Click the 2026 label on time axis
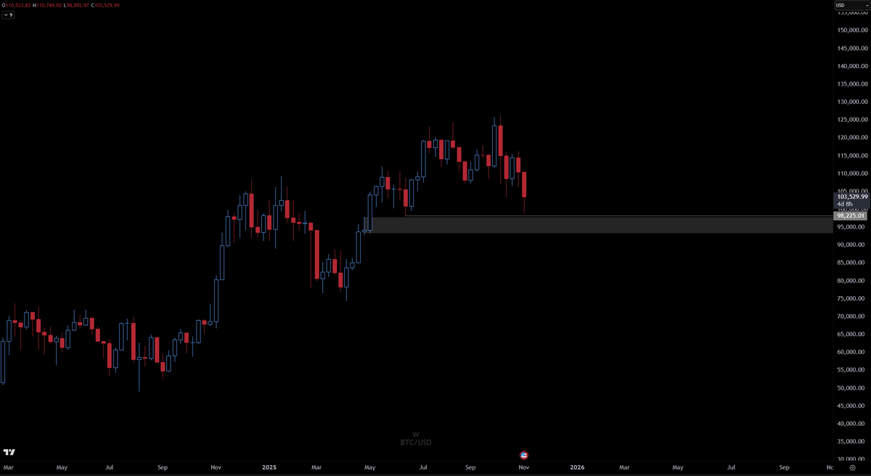The width and height of the screenshot is (871, 476). [578, 468]
